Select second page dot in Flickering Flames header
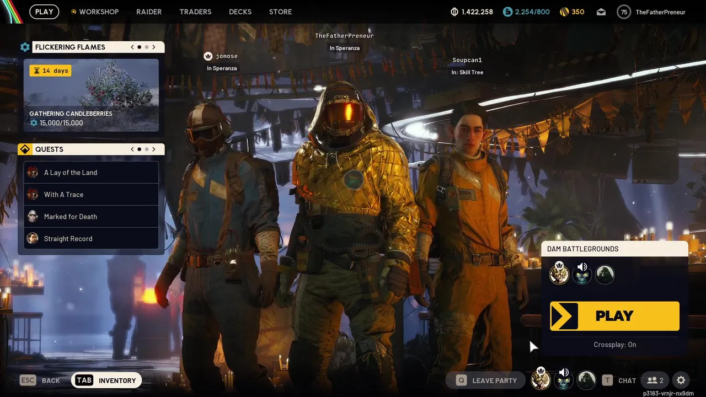Viewport: 706px width, 397px height. [147, 47]
